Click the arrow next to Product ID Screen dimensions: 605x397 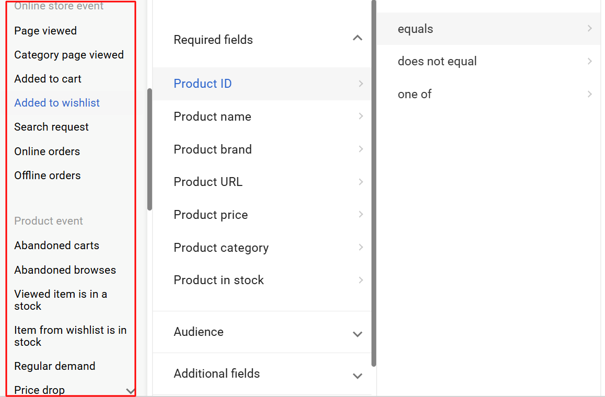[x=360, y=84]
